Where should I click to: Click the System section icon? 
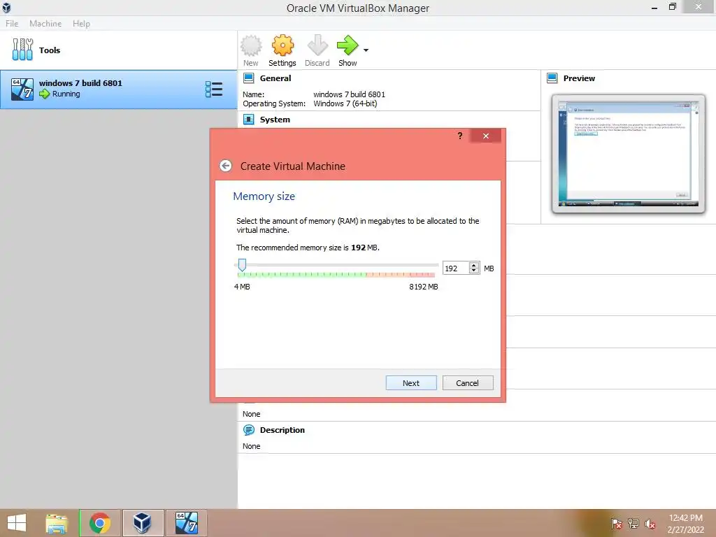coord(248,120)
